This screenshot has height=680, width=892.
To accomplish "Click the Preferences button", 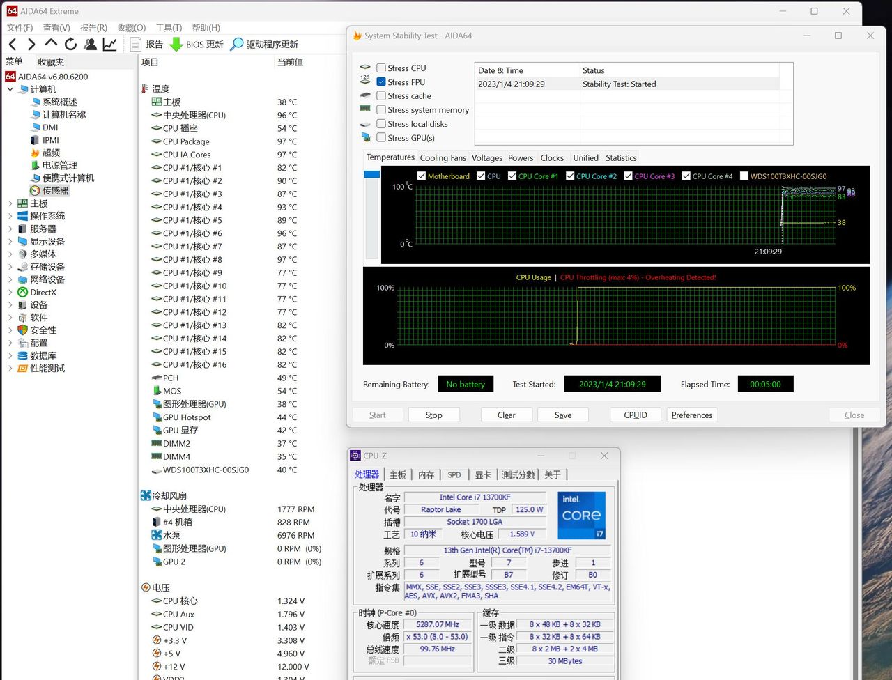I will coord(691,415).
